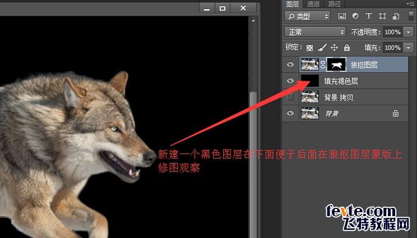The height and width of the screenshot is (238, 417).
Task: Click the lock icon on 背景 layer
Action: (x=396, y=113)
